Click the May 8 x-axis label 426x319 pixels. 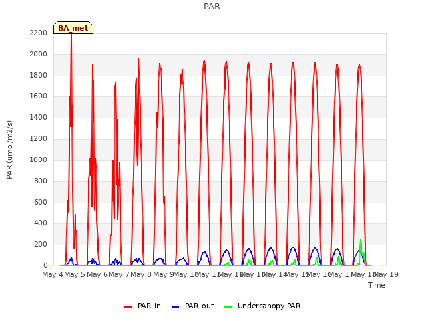[141, 274]
